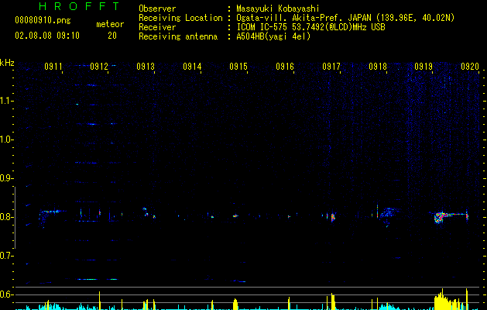Image resolution: width=487 pixels, height=310 pixels.
Task: Click the 0.6 kHz axis label
Action: coord(6,294)
